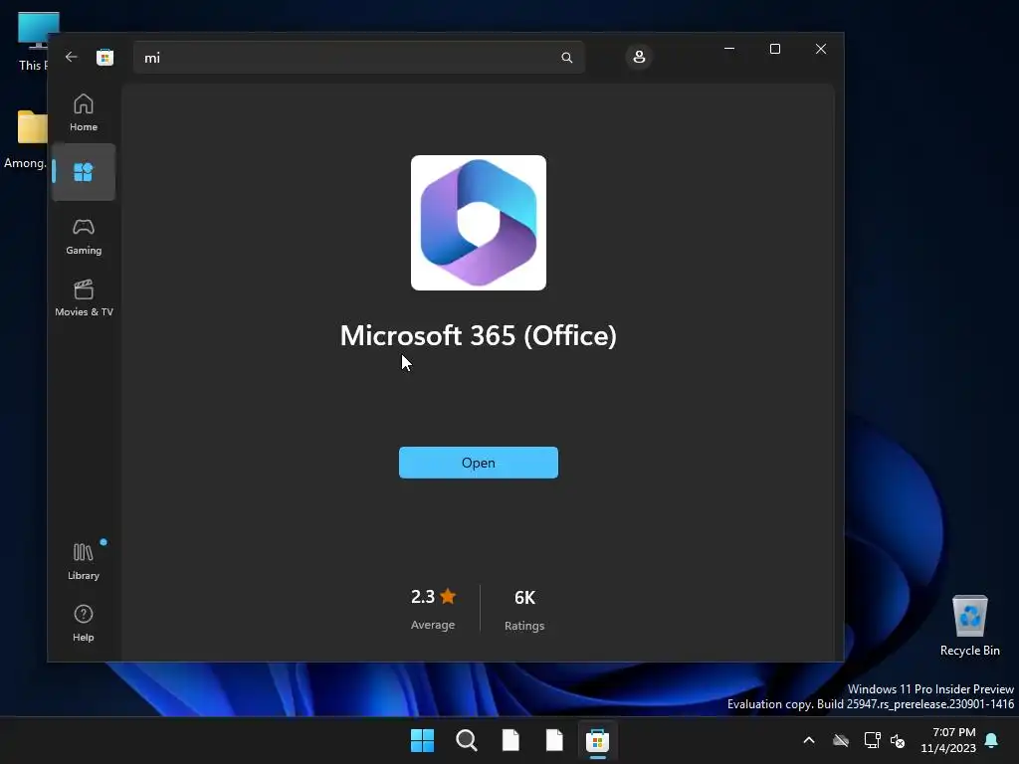Click the Microsoft 365 (Office) title
Image resolution: width=1019 pixels, height=764 pixels.
pos(479,336)
